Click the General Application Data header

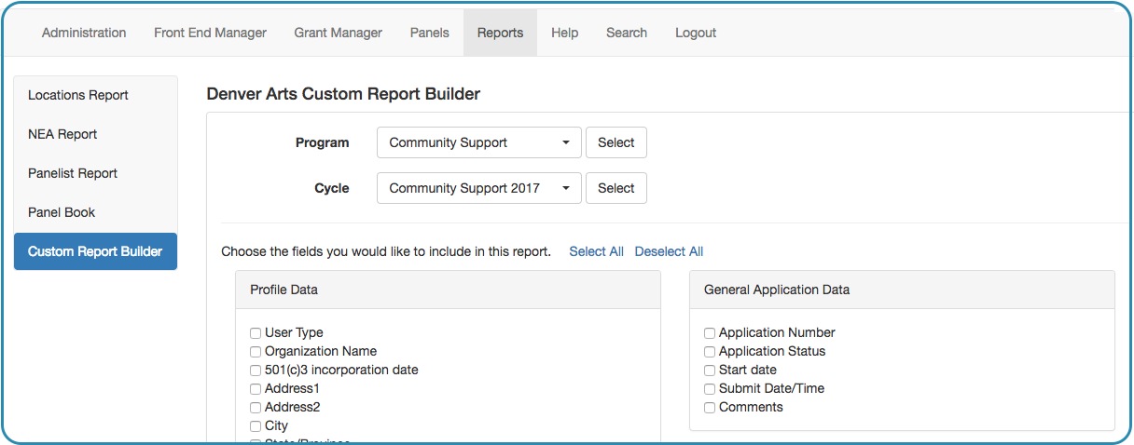pyautogui.click(x=902, y=290)
